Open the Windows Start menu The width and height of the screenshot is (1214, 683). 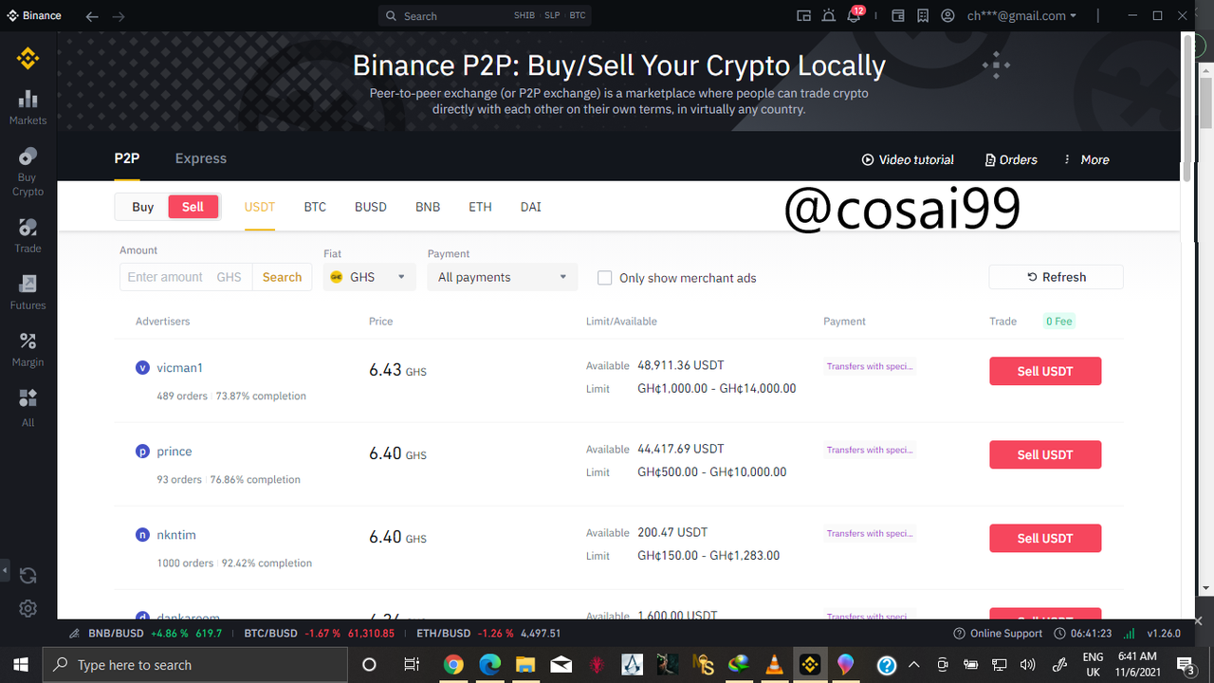(21, 665)
